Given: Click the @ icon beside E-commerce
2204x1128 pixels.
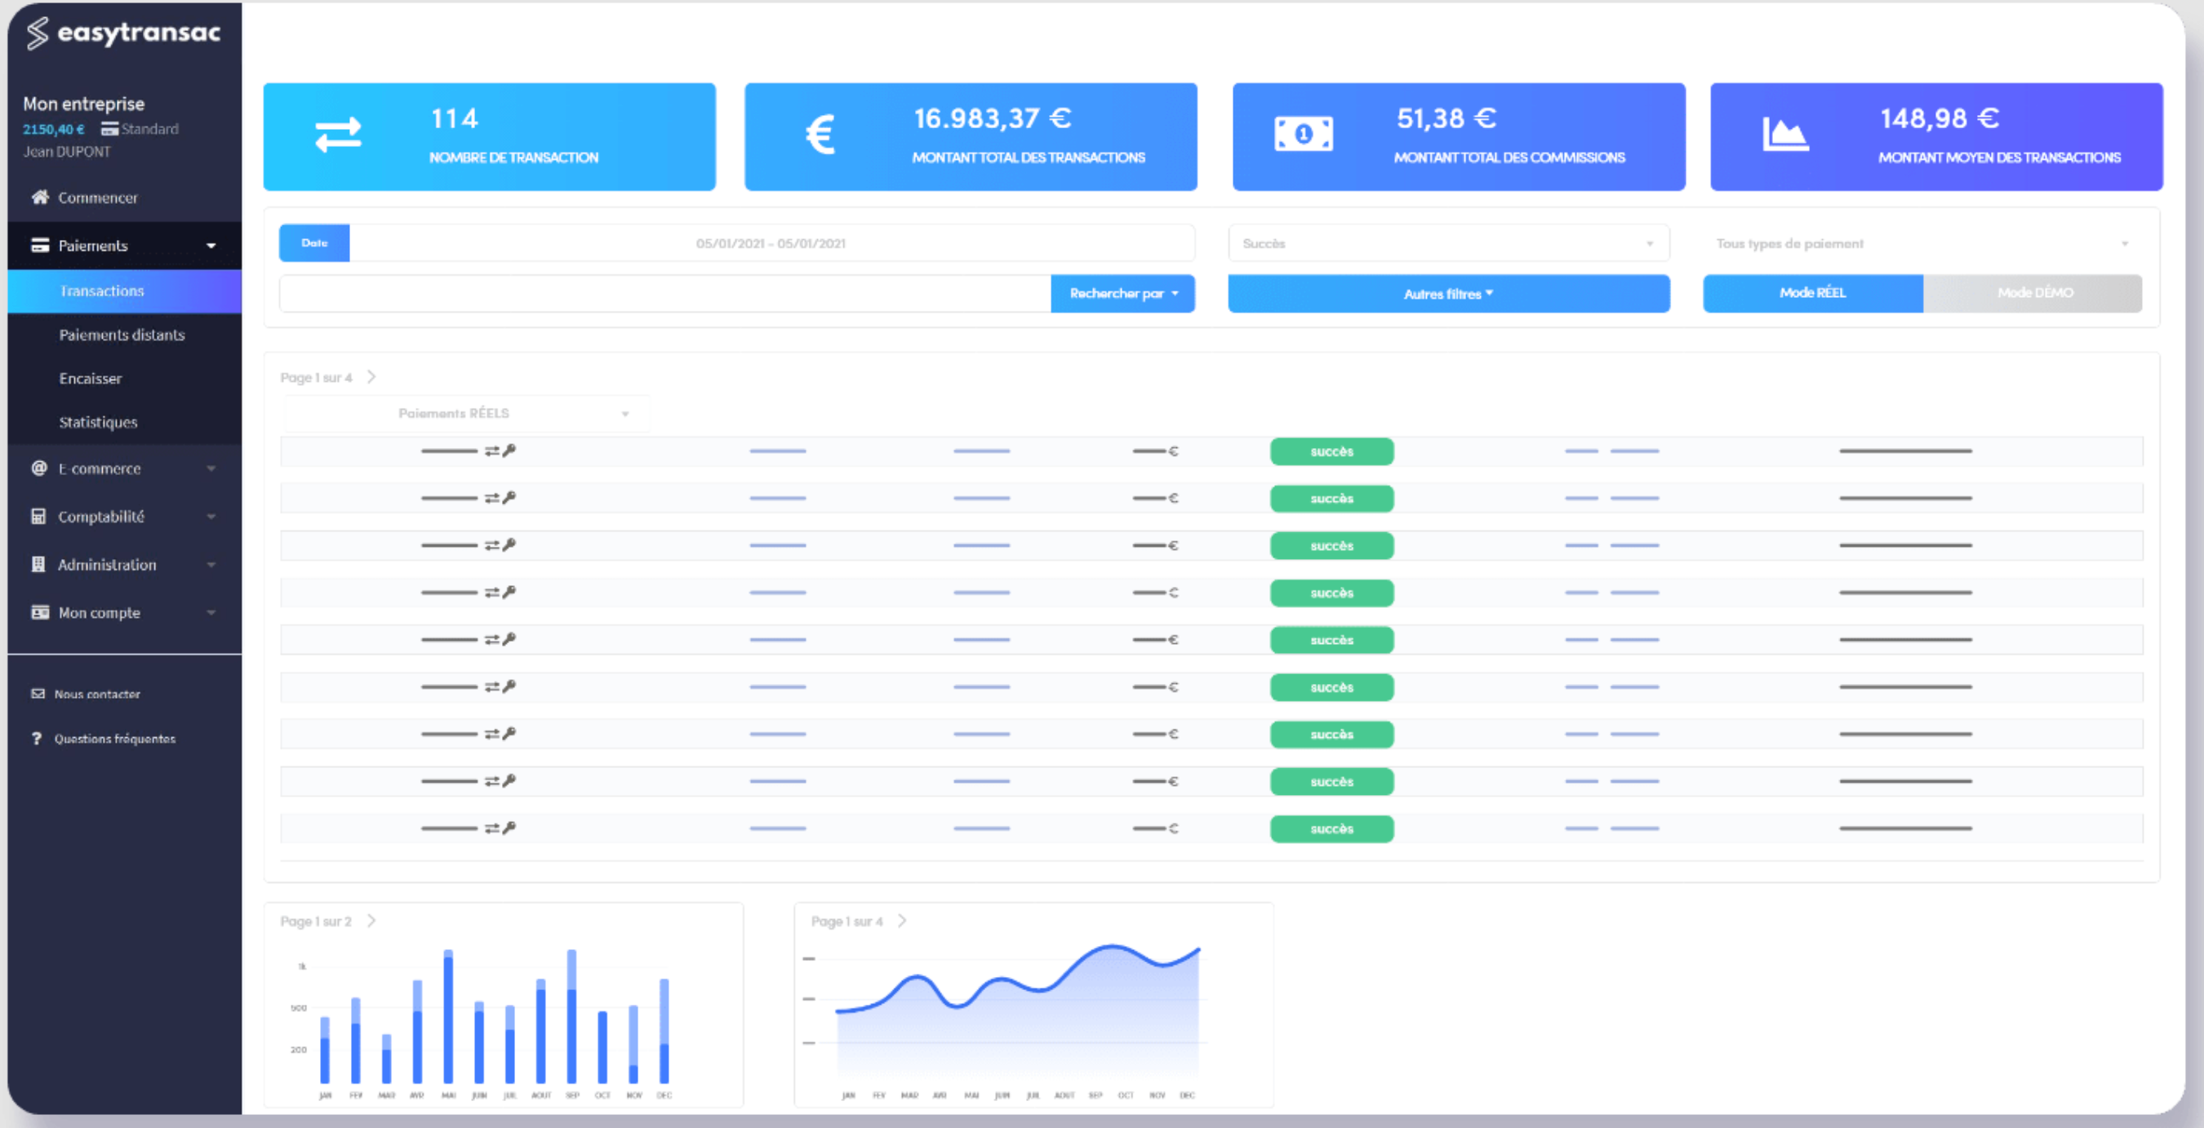Looking at the screenshot, I should point(39,469).
